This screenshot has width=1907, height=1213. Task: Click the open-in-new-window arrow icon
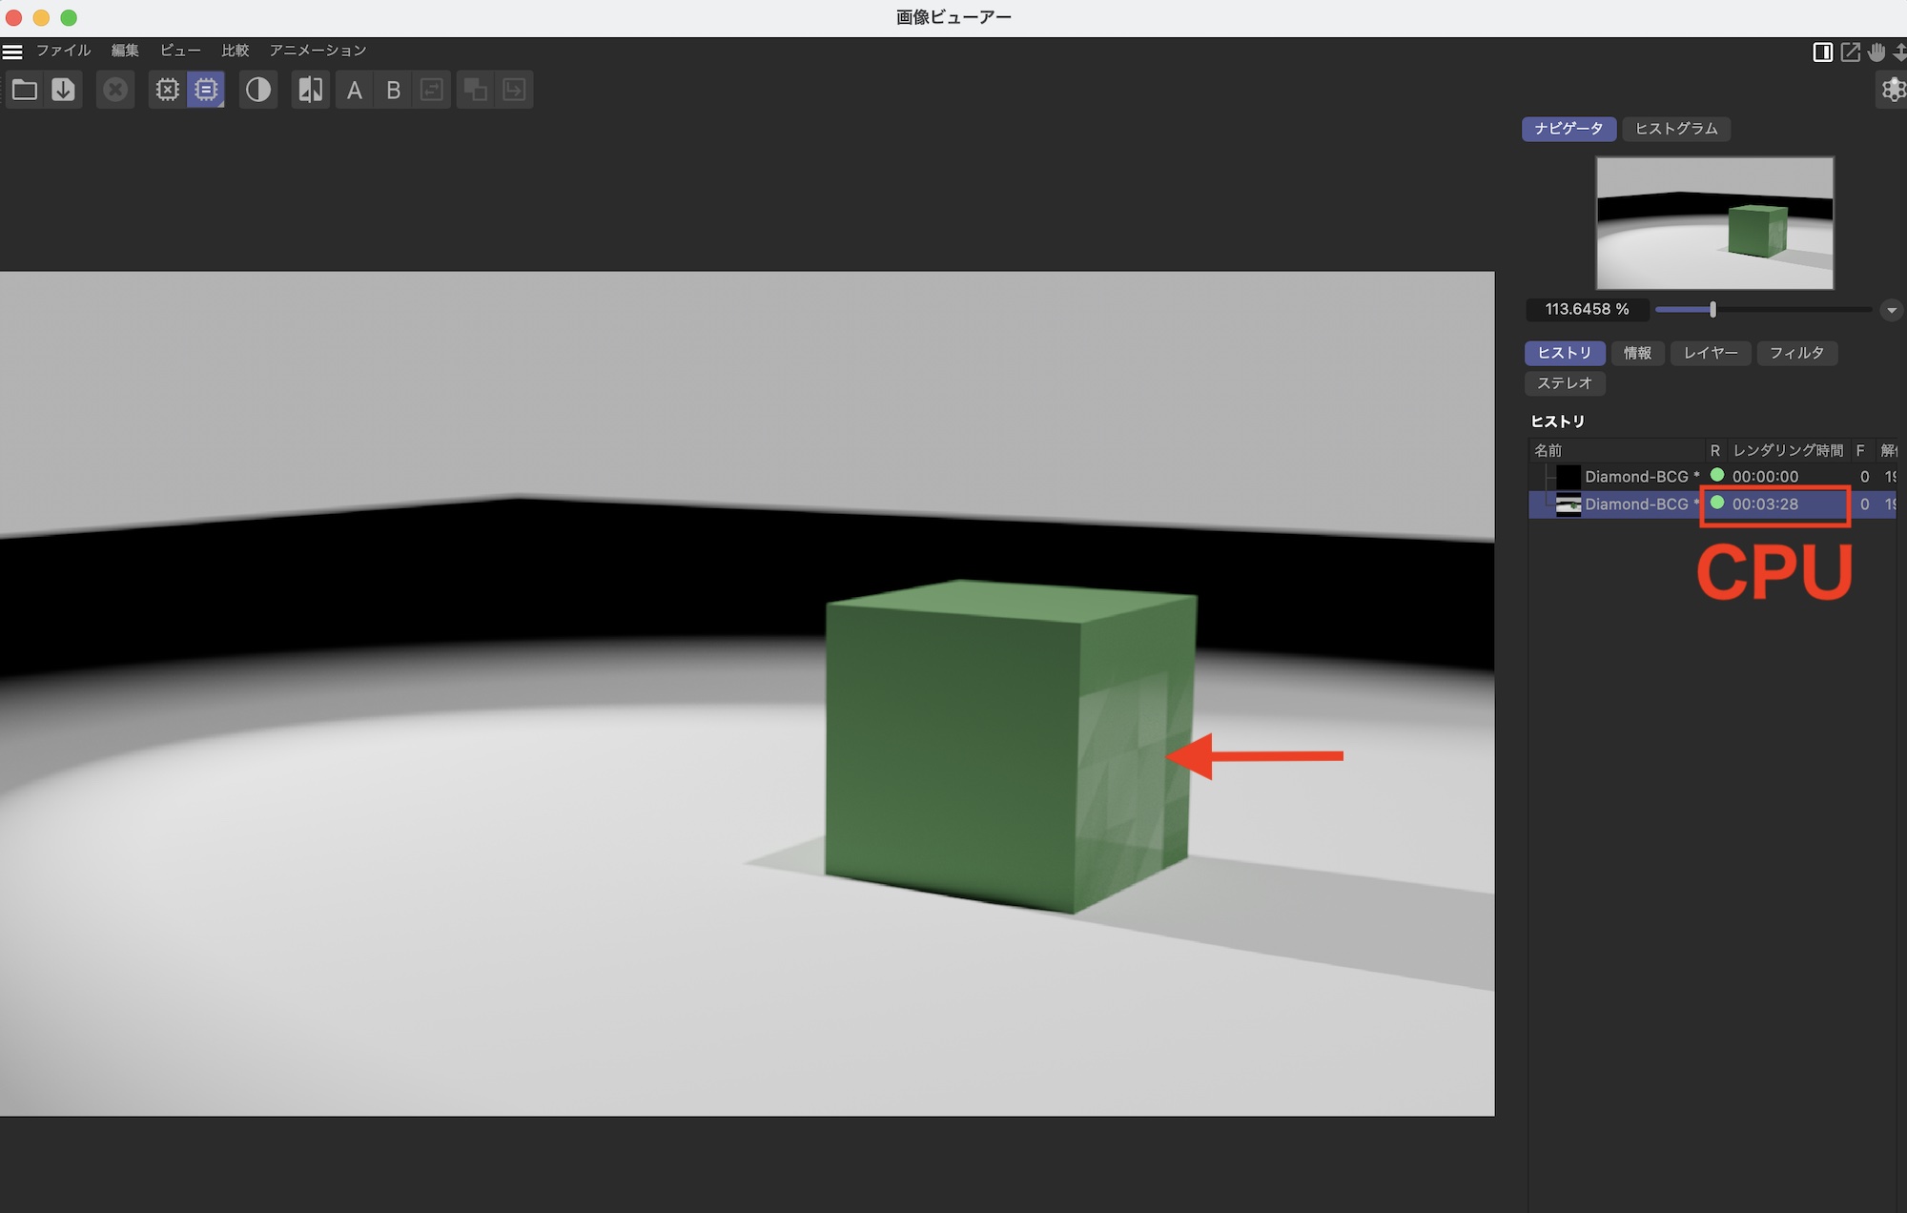pyautogui.click(x=1850, y=52)
